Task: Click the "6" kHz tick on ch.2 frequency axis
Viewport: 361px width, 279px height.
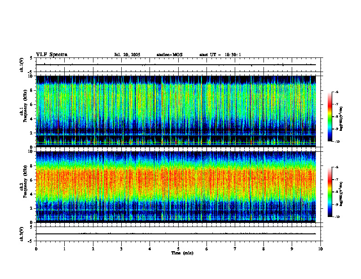Action: click(x=32, y=180)
